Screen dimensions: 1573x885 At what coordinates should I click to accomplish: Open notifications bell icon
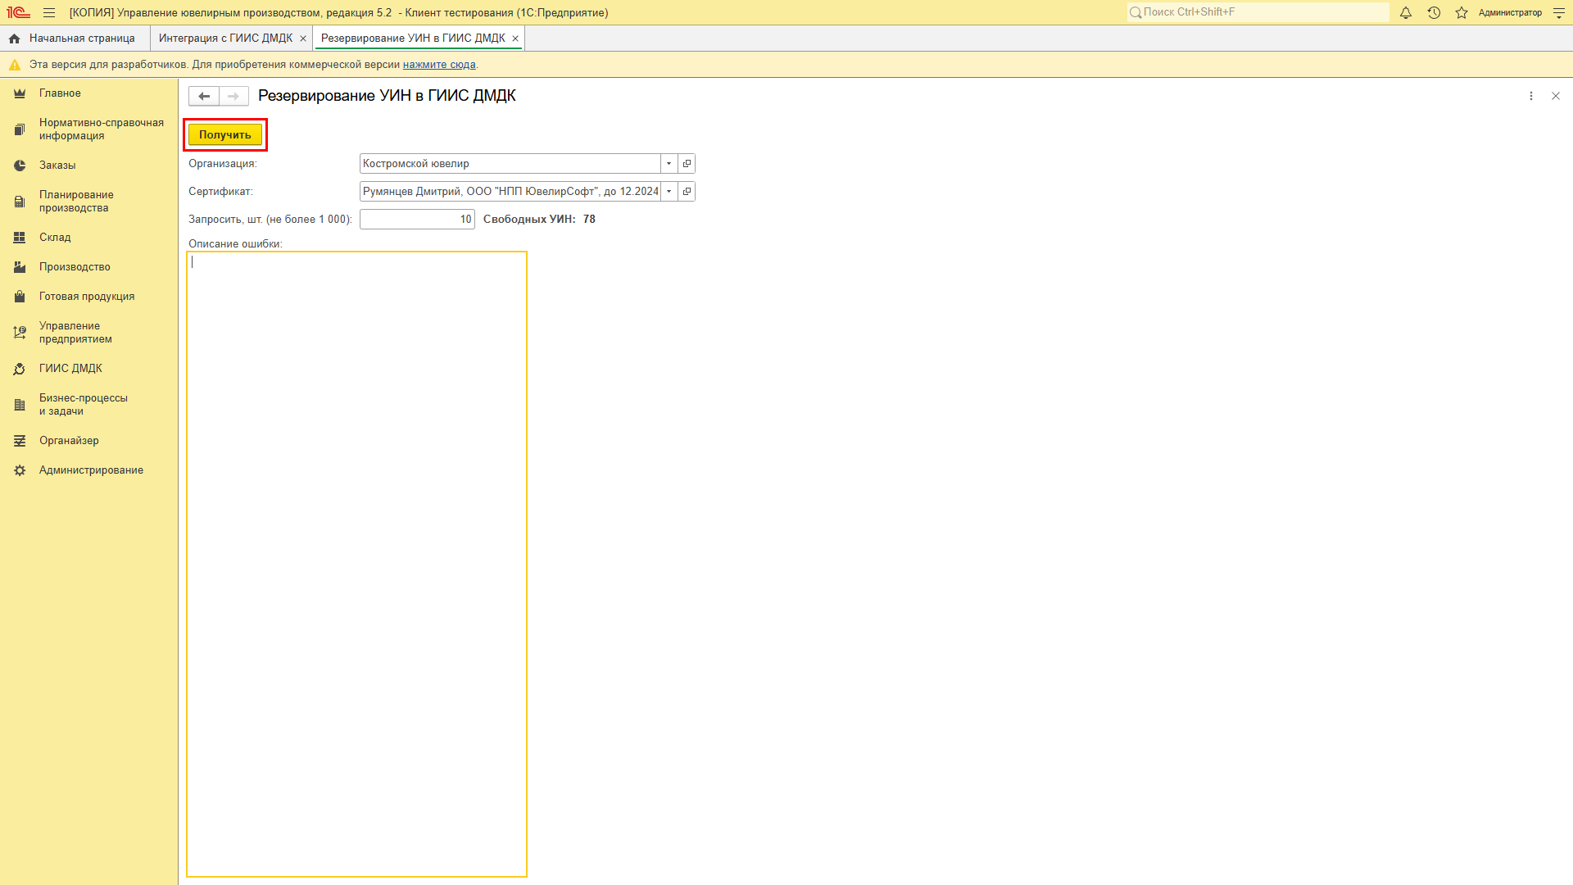pos(1406,12)
